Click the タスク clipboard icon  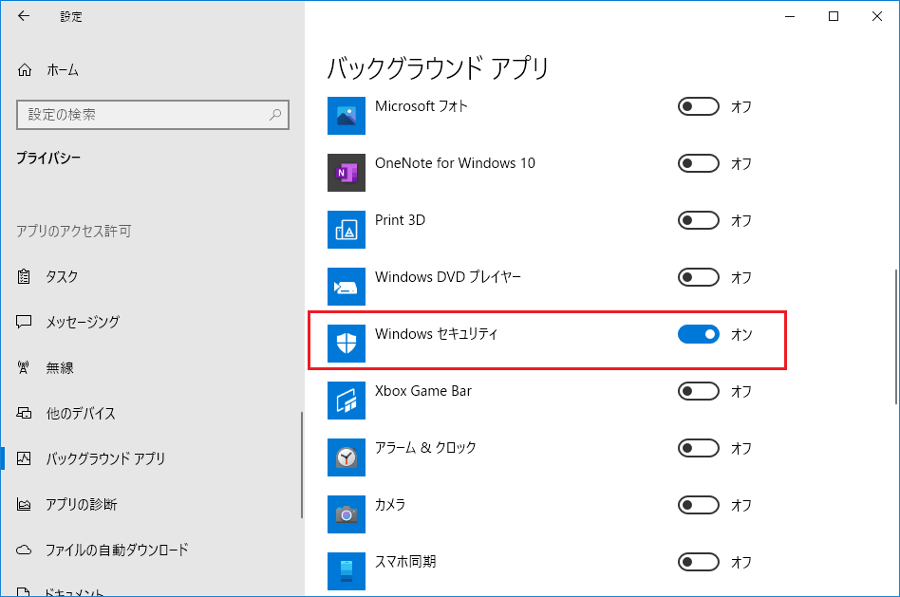coord(24,277)
